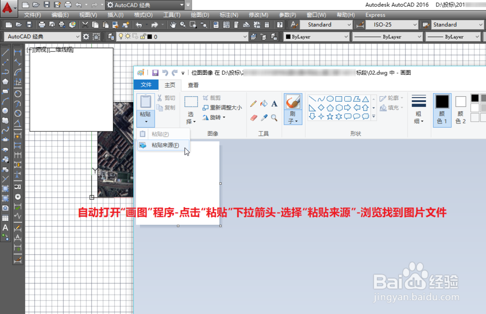The width and height of the screenshot is (486, 314).
Task: Toggle the layer lock padlock icon
Action: [143, 36]
